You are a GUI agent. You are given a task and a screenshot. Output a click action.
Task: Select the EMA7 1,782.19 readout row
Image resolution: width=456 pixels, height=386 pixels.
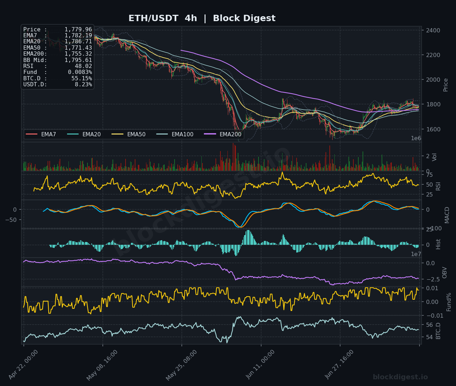[57, 36]
